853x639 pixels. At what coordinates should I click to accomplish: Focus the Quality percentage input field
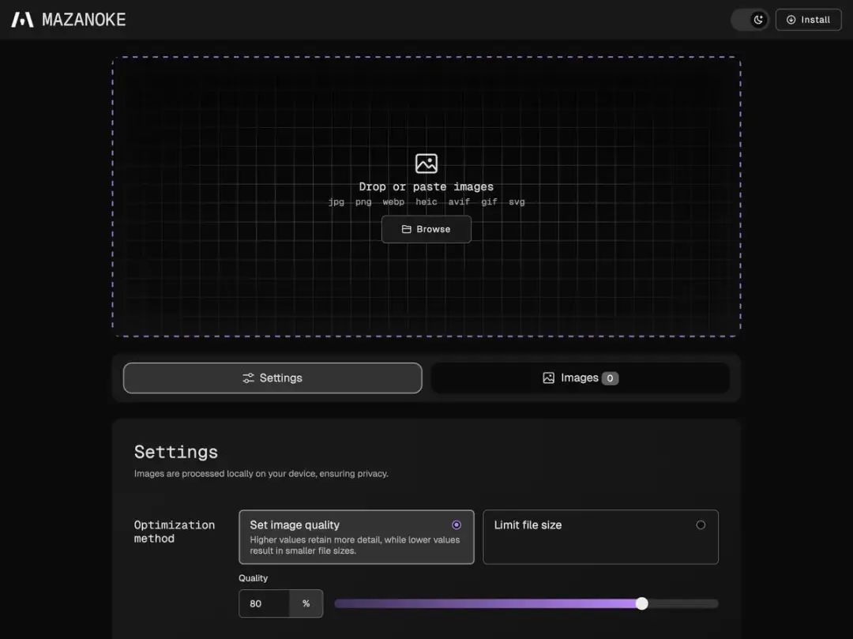point(264,603)
